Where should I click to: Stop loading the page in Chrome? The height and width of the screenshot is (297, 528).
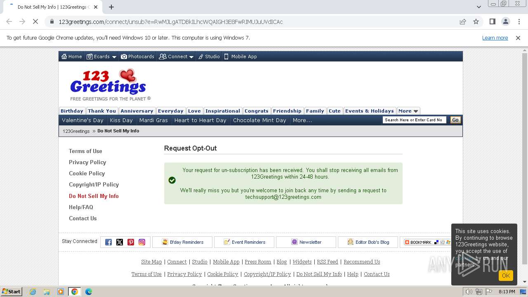35,21
